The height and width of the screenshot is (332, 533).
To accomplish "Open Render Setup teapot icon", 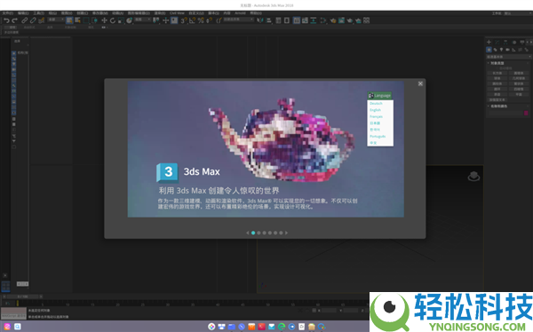I will (333, 20).
